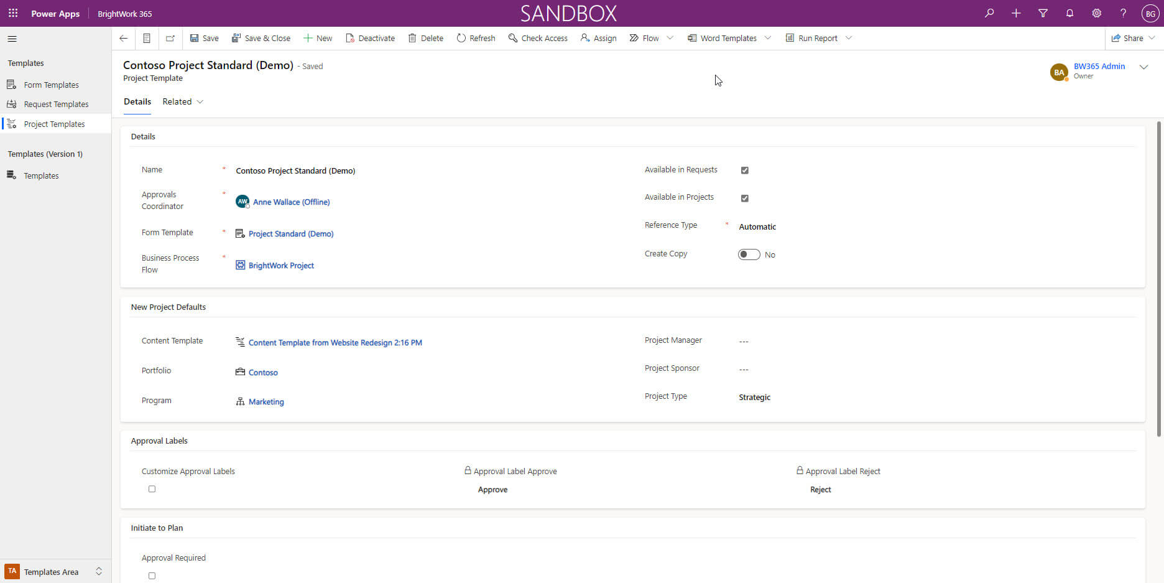The height and width of the screenshot is (583, 1164).
Task: Open the notifications bell icon
Action: (x=1069, y=13)
